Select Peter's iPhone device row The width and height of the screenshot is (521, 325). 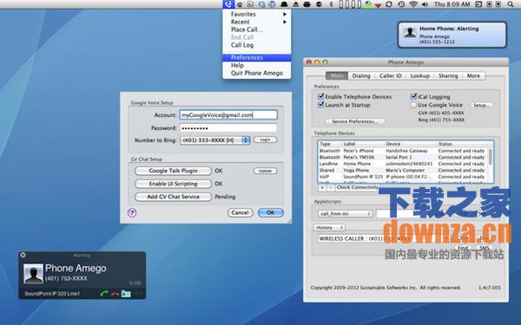click(403, 151)
